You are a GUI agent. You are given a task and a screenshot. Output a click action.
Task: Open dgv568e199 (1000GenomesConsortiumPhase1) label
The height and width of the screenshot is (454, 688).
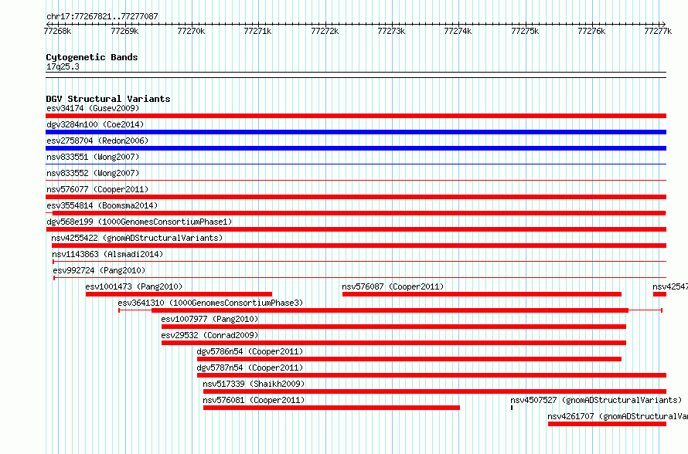pos(139,222)
